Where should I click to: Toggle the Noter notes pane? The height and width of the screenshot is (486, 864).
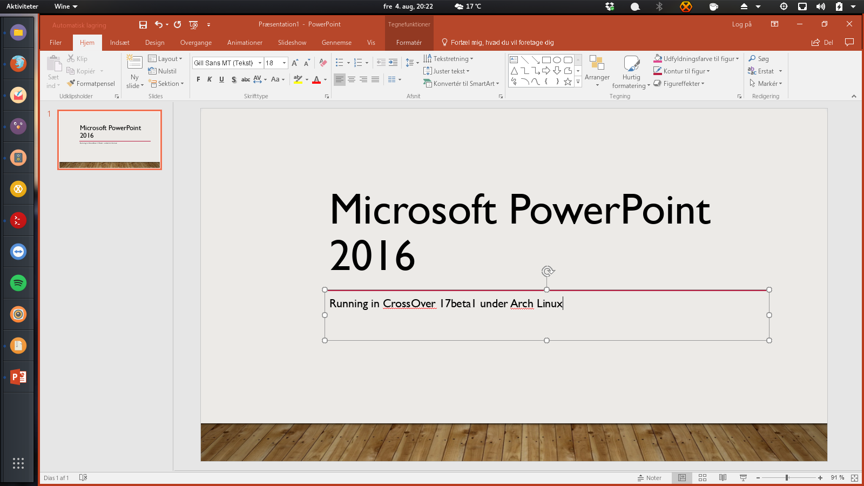coord(650,478)
